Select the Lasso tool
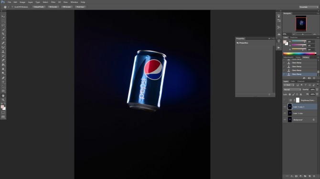This screenshot has height=179, width=320. pyautogui.click(x=3, y=25)
